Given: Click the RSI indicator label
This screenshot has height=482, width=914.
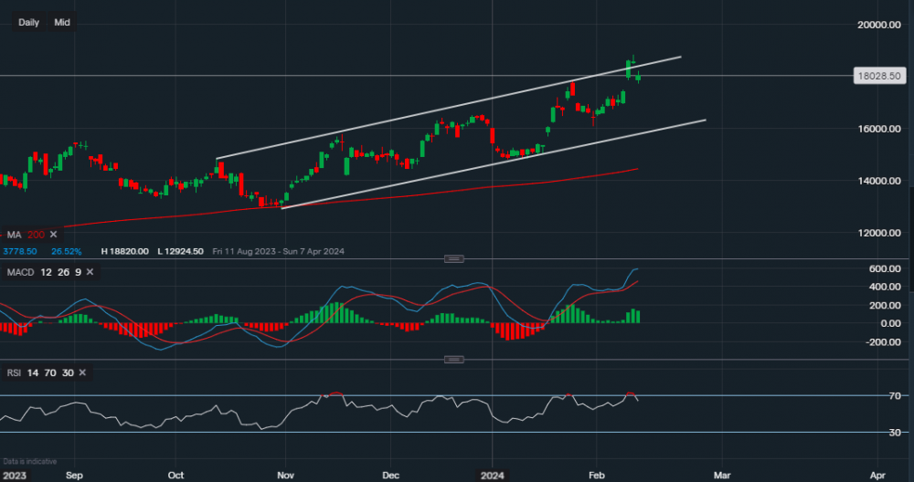Looking at the screenshot, I should coord(13,372).
